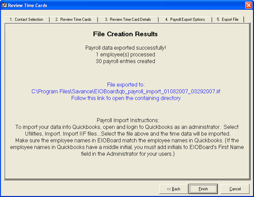Click the Finish button
254x197 pixels.
point(203,189)
